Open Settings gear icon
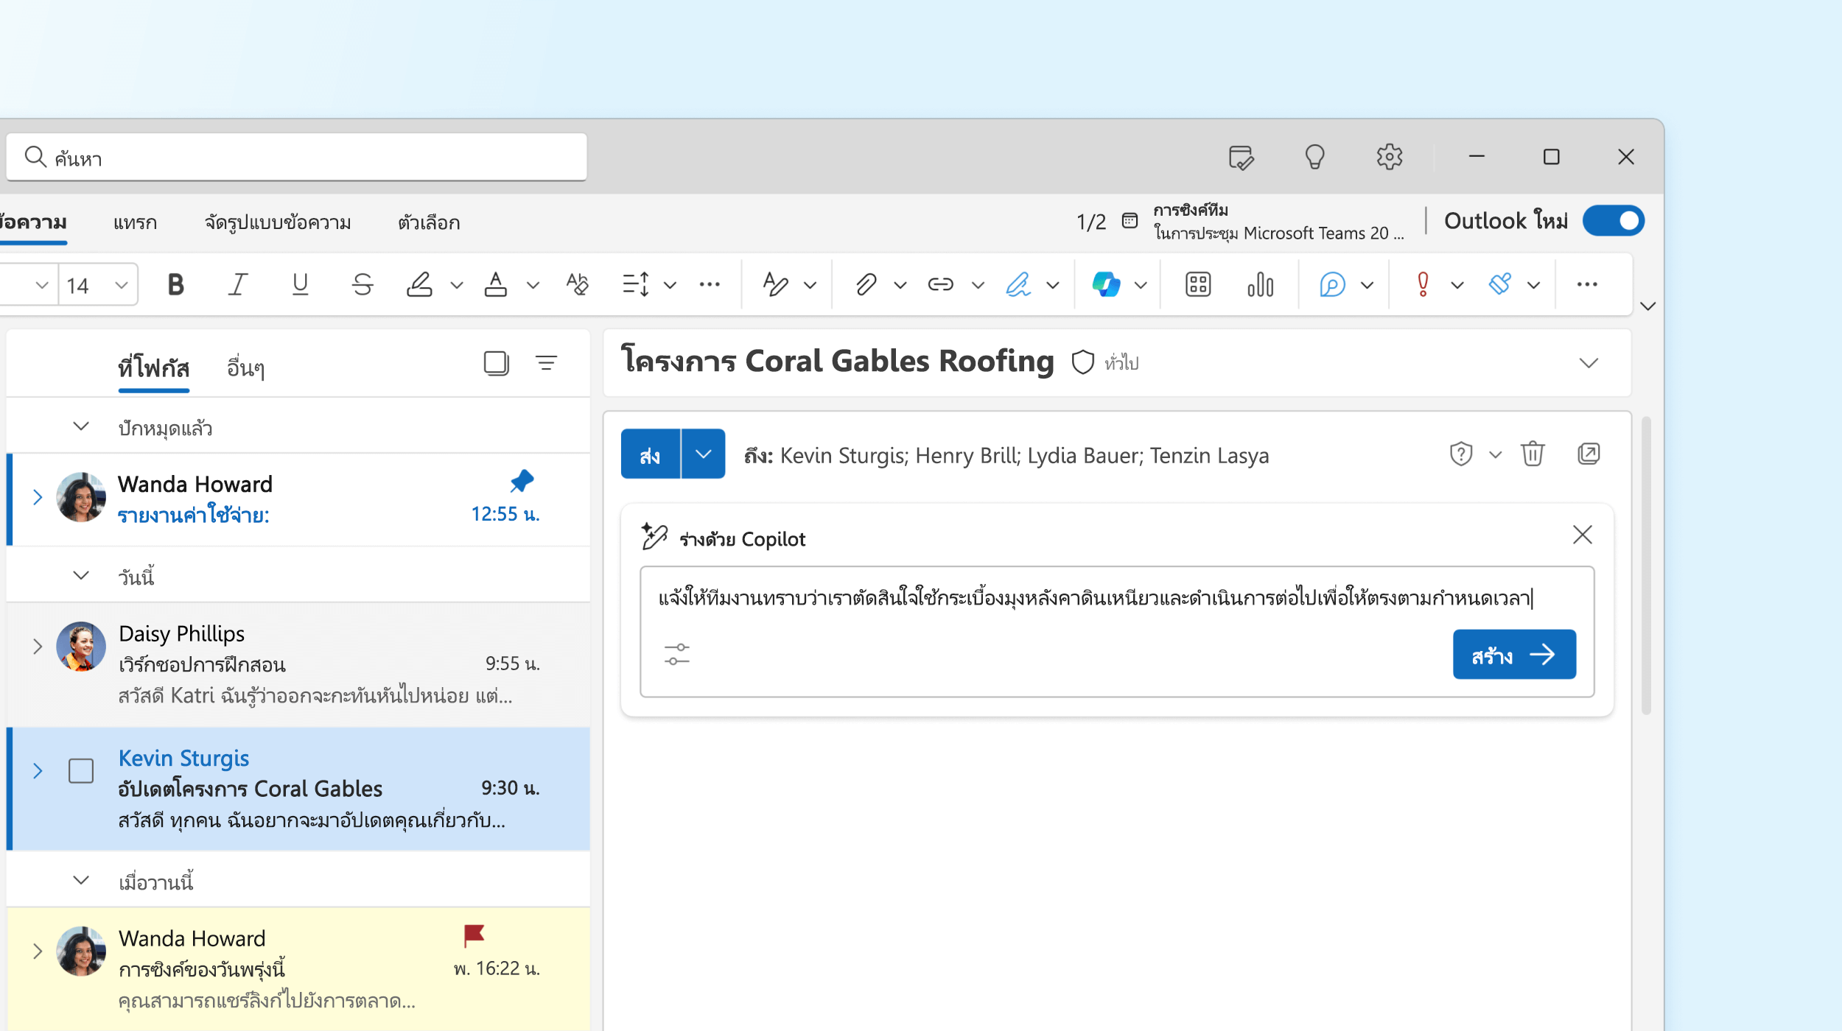 click(x=1390, y=157)
